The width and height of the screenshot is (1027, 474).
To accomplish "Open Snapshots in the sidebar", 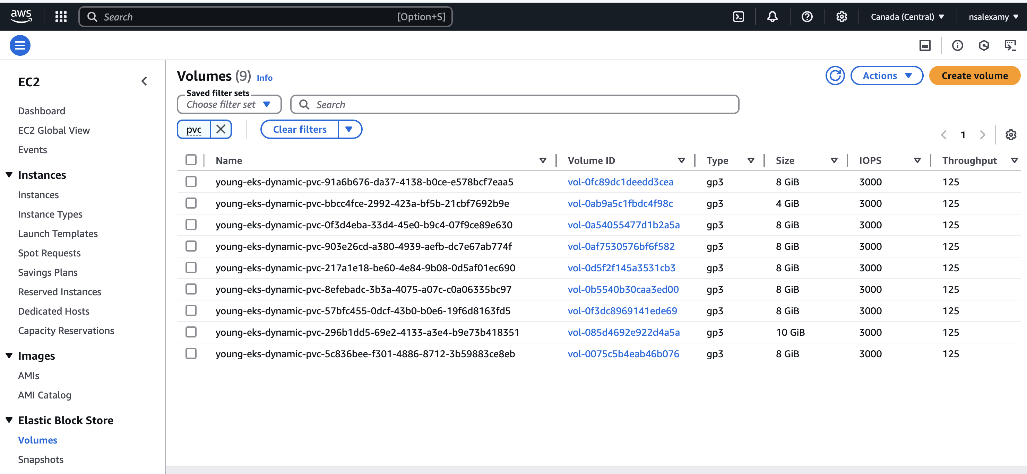I will pyautogui.click(x=41, y=459).
